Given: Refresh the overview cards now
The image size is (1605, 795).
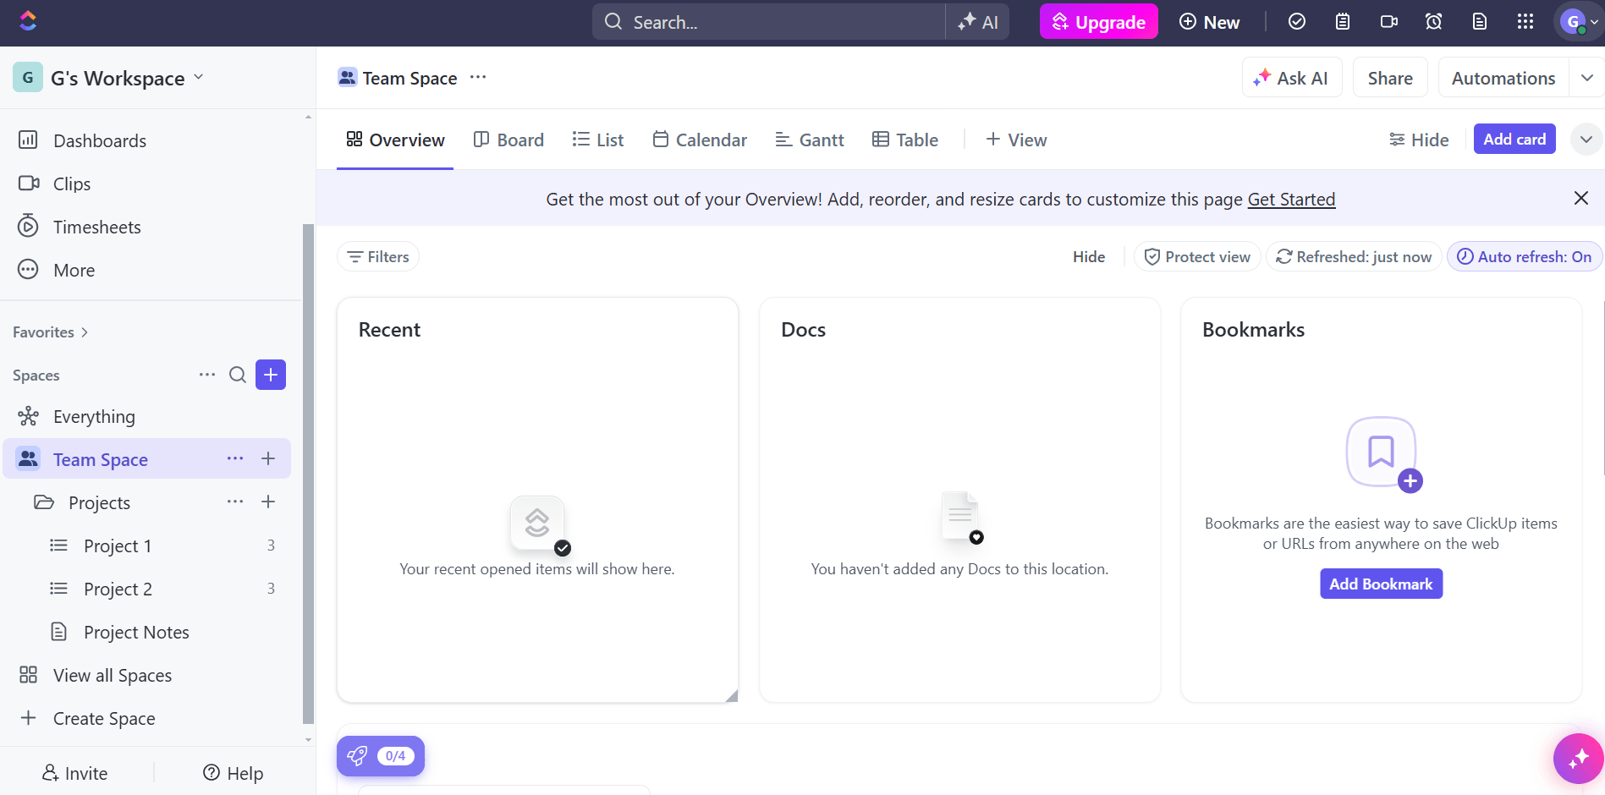Looking at the screenshot, I should tap(1354, 256).
